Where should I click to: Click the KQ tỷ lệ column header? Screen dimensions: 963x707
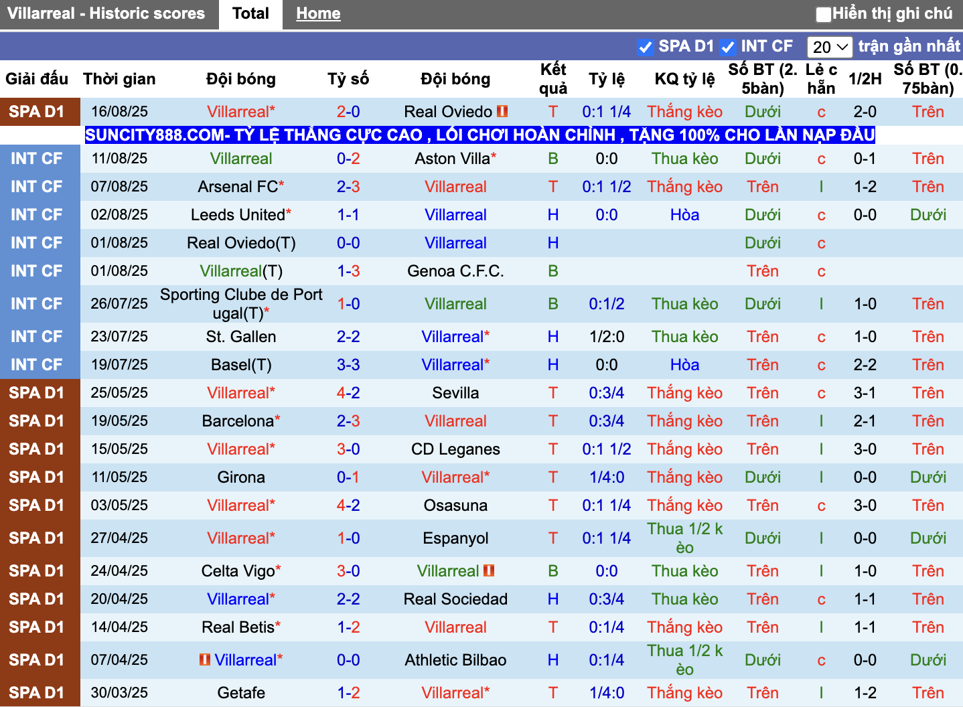click(x=684, y=79)
